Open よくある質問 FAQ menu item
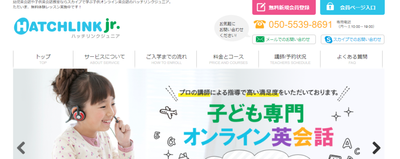 pos(352,59)
